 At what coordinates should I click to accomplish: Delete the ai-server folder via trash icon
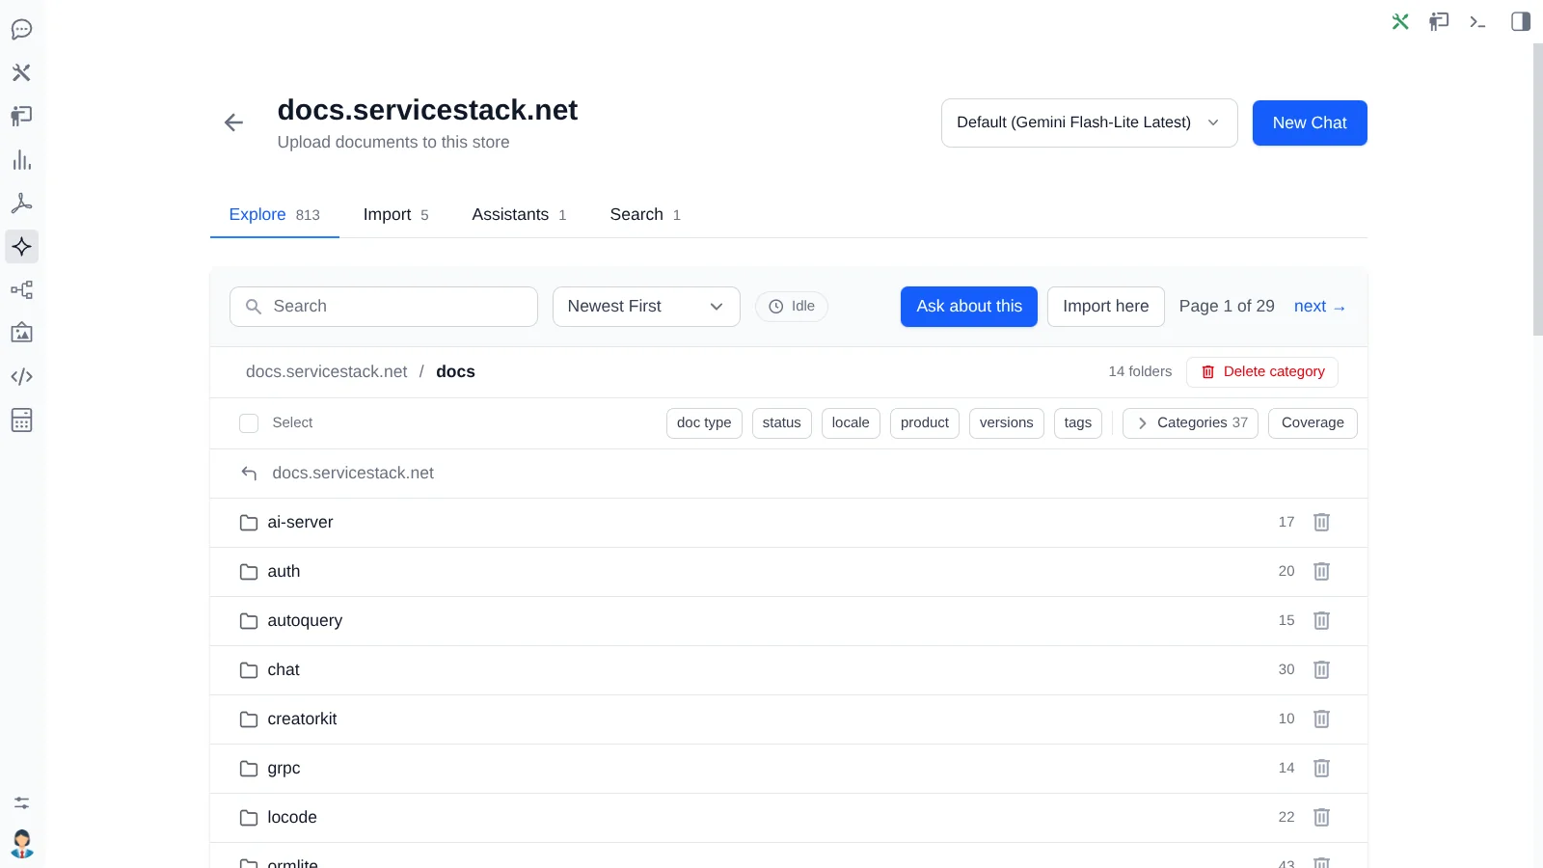pyautogui.click(x=1321, y=522)
